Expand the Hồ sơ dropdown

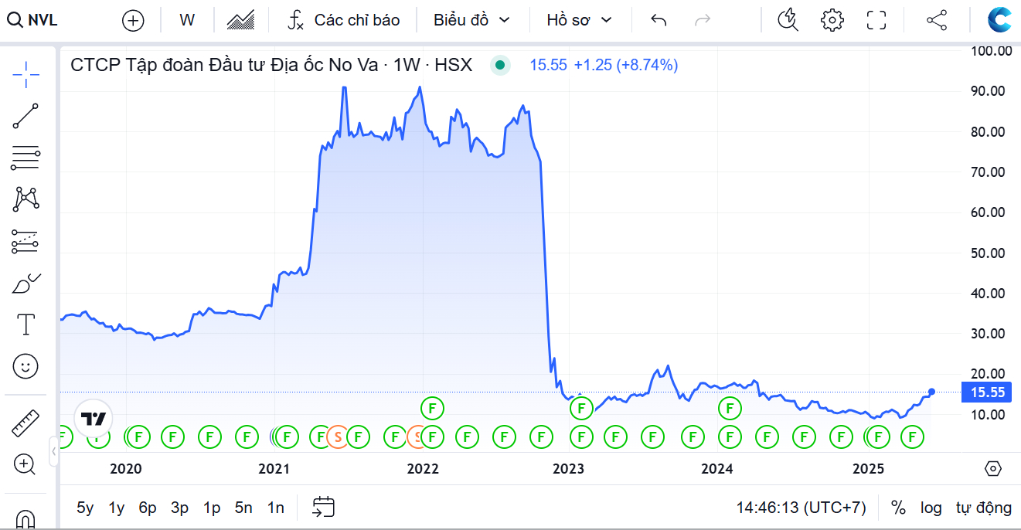[579, 20]
